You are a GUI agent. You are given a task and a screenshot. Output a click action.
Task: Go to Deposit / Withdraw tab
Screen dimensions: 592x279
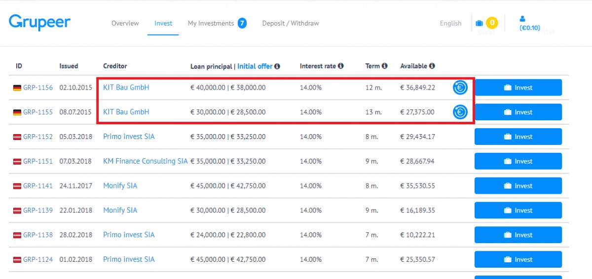(x=291, y=23)
